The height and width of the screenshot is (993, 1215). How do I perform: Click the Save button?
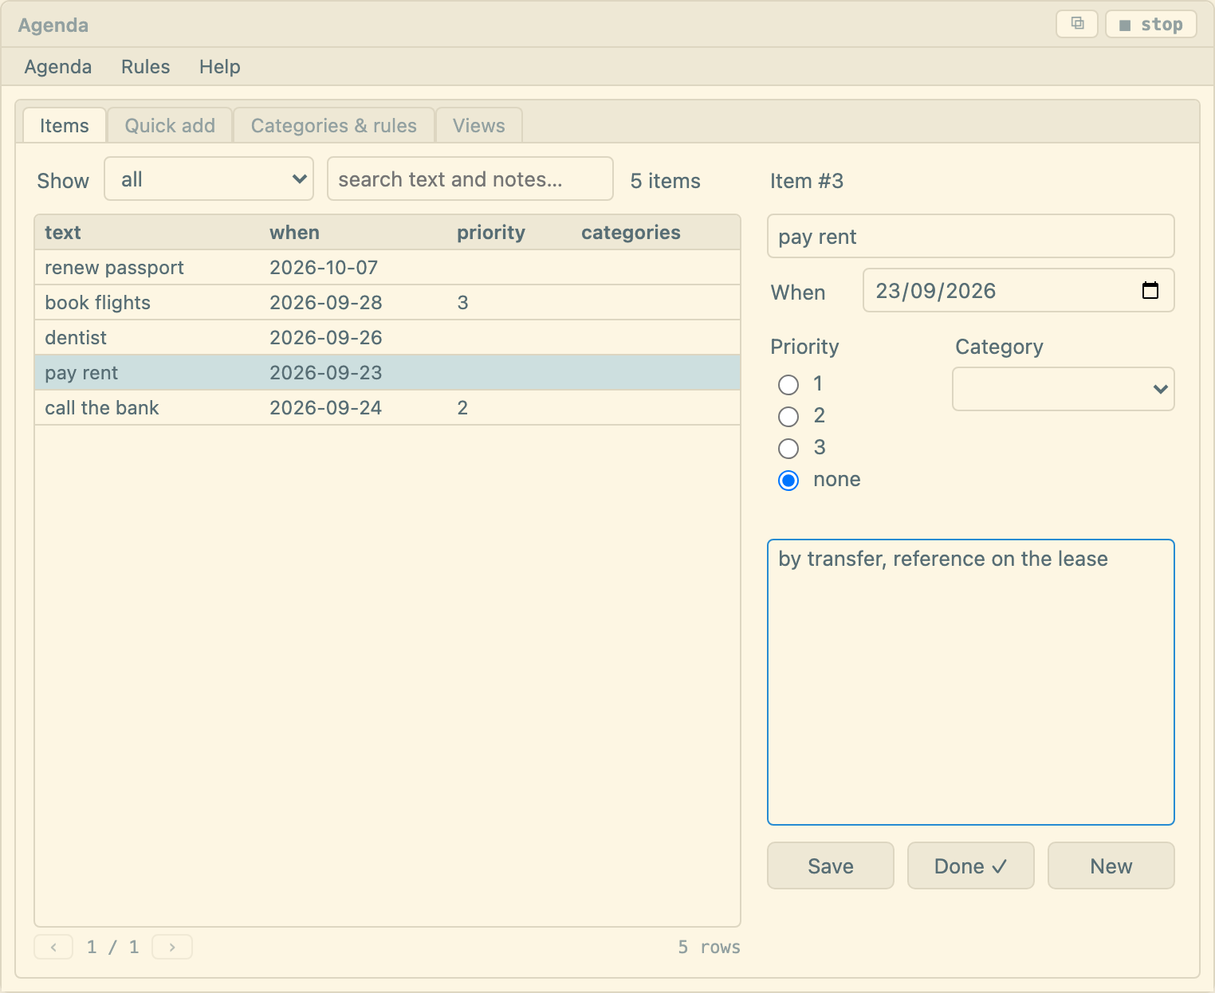pos(831,865)
